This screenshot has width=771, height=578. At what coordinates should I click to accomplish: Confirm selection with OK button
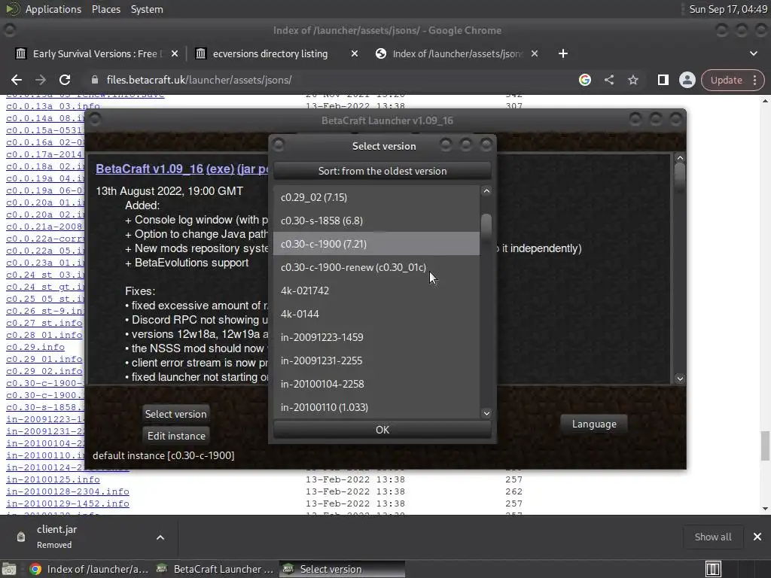pyautogui.click(x=382, y=430)
